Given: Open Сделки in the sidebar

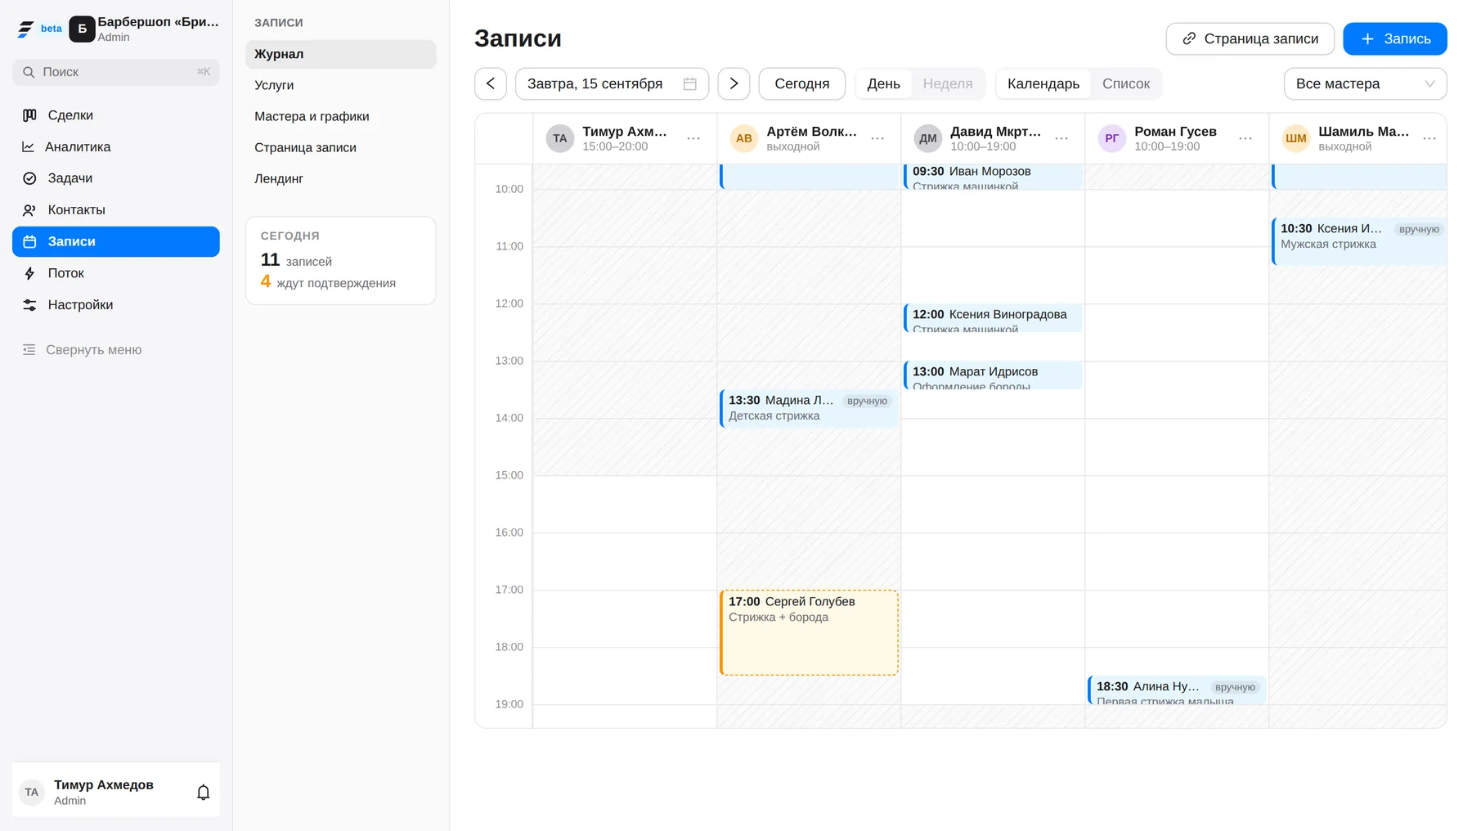Looking at the screenshot, I should point(115,115).
